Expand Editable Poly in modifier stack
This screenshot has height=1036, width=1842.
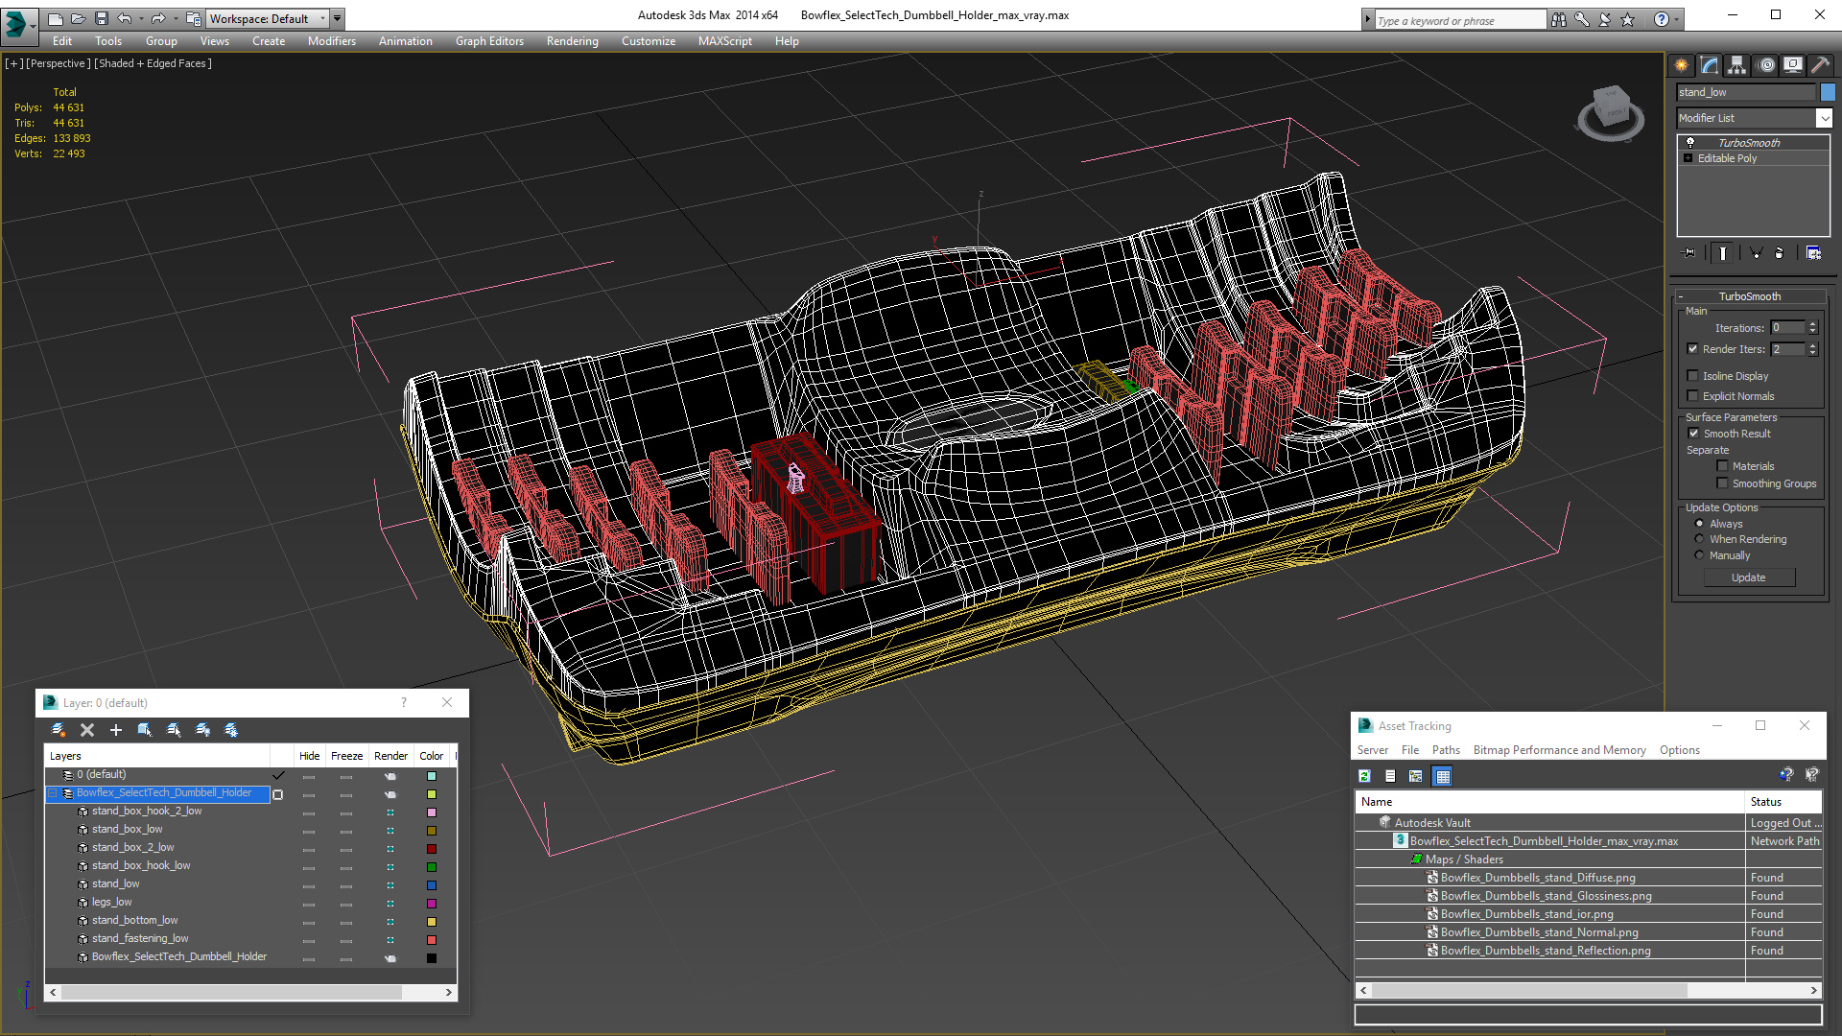point(1688,158)
